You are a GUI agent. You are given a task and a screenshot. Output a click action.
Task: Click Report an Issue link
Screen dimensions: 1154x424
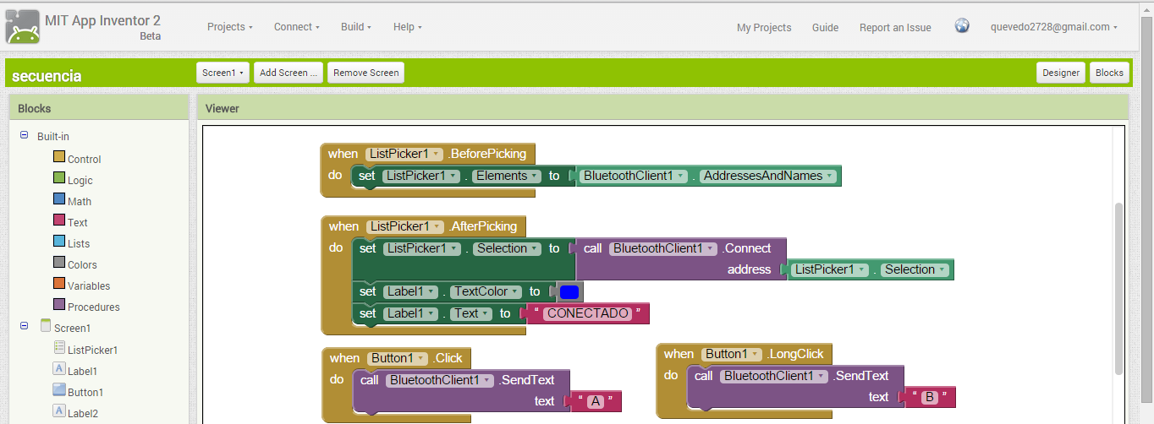click(895, 28)
